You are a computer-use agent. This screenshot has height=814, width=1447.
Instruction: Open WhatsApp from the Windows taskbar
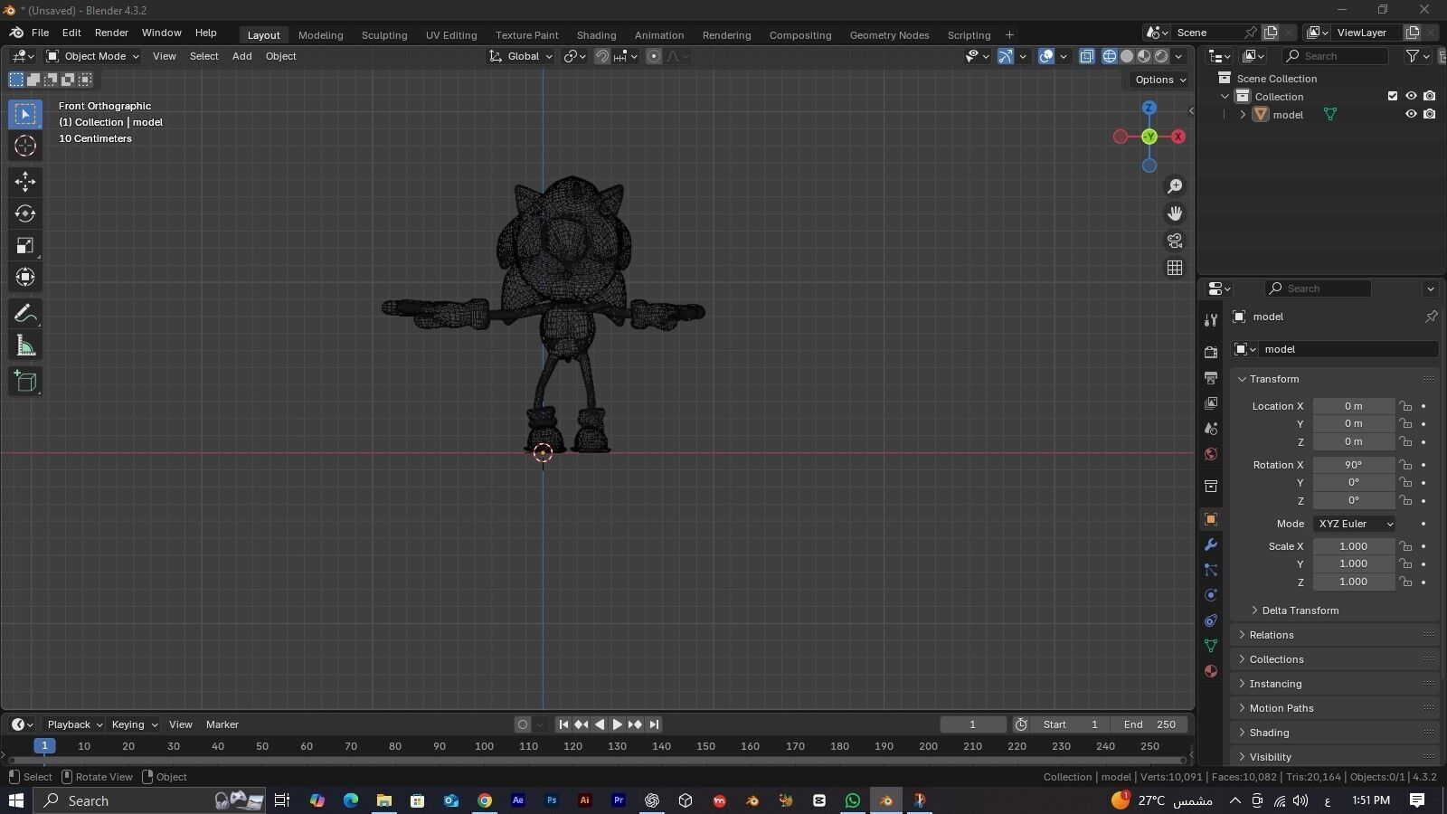click(853, 800)
